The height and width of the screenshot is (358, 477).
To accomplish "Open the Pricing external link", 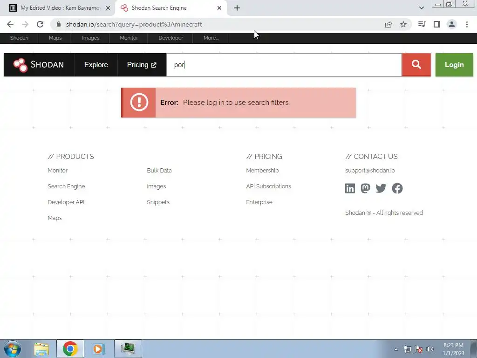I will 142,64.
